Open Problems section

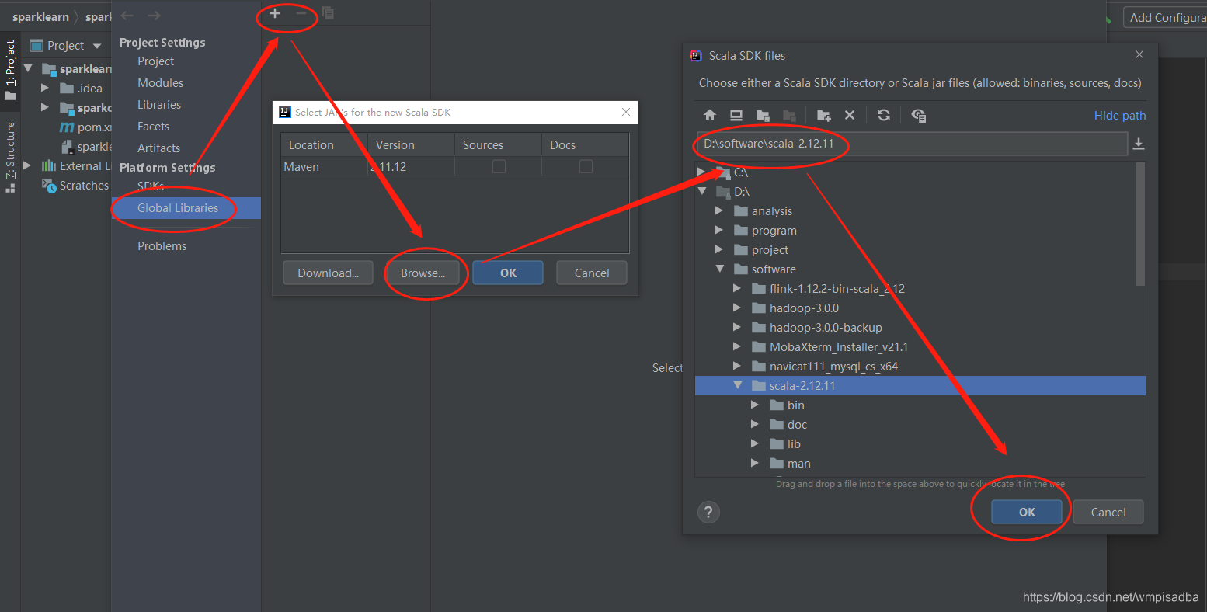[162, 246]
